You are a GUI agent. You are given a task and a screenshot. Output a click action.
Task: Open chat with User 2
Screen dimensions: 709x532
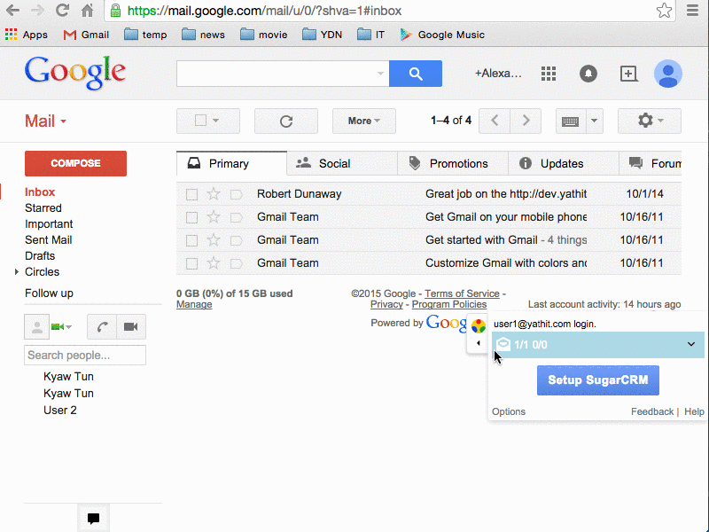click(59, 411)
